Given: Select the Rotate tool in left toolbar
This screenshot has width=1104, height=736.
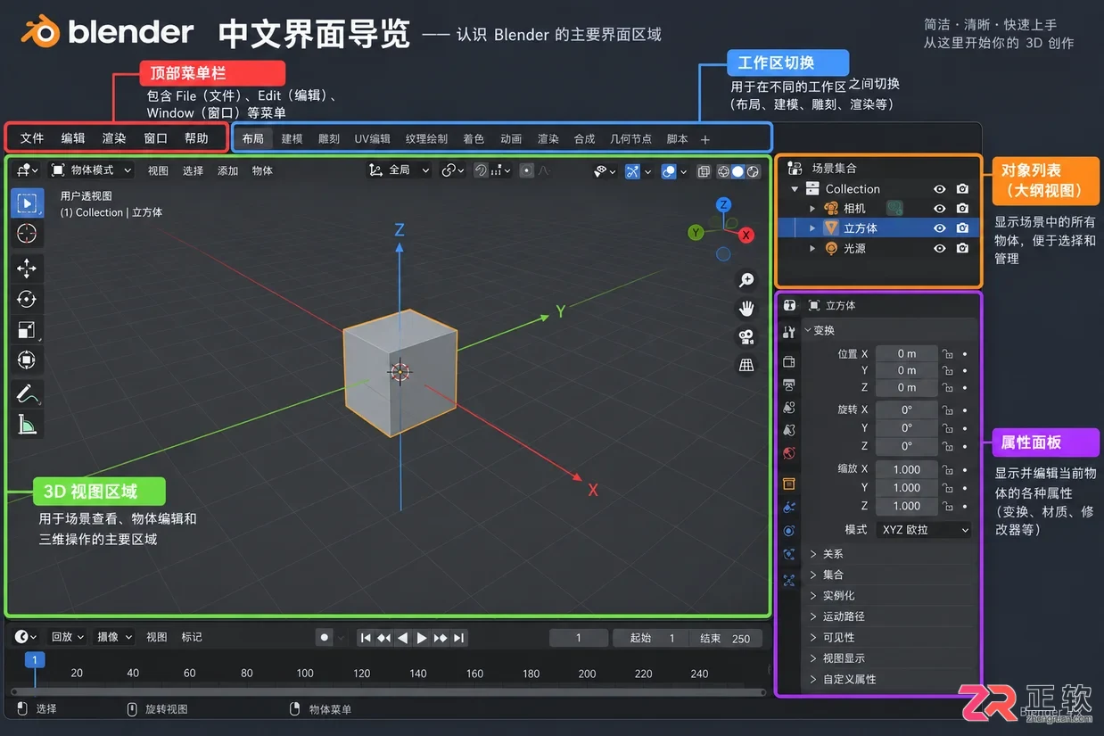Looking at the screenshot, I should [x=27, y=299].
